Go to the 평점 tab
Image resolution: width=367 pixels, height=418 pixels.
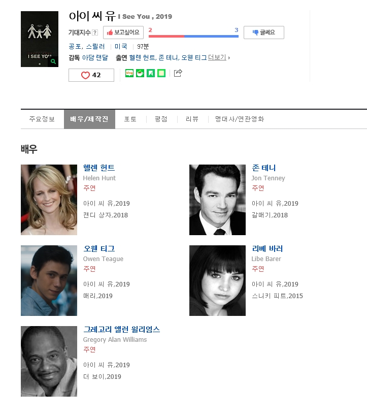[x=161, y=119]
